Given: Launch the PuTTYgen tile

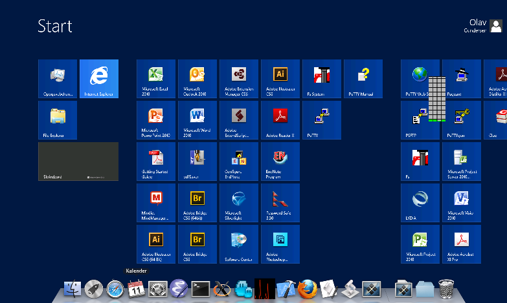Looking at the screenshot, I should 462,120.
